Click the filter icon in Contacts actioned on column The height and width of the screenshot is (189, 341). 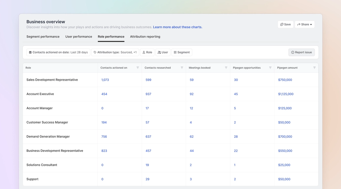138,68
